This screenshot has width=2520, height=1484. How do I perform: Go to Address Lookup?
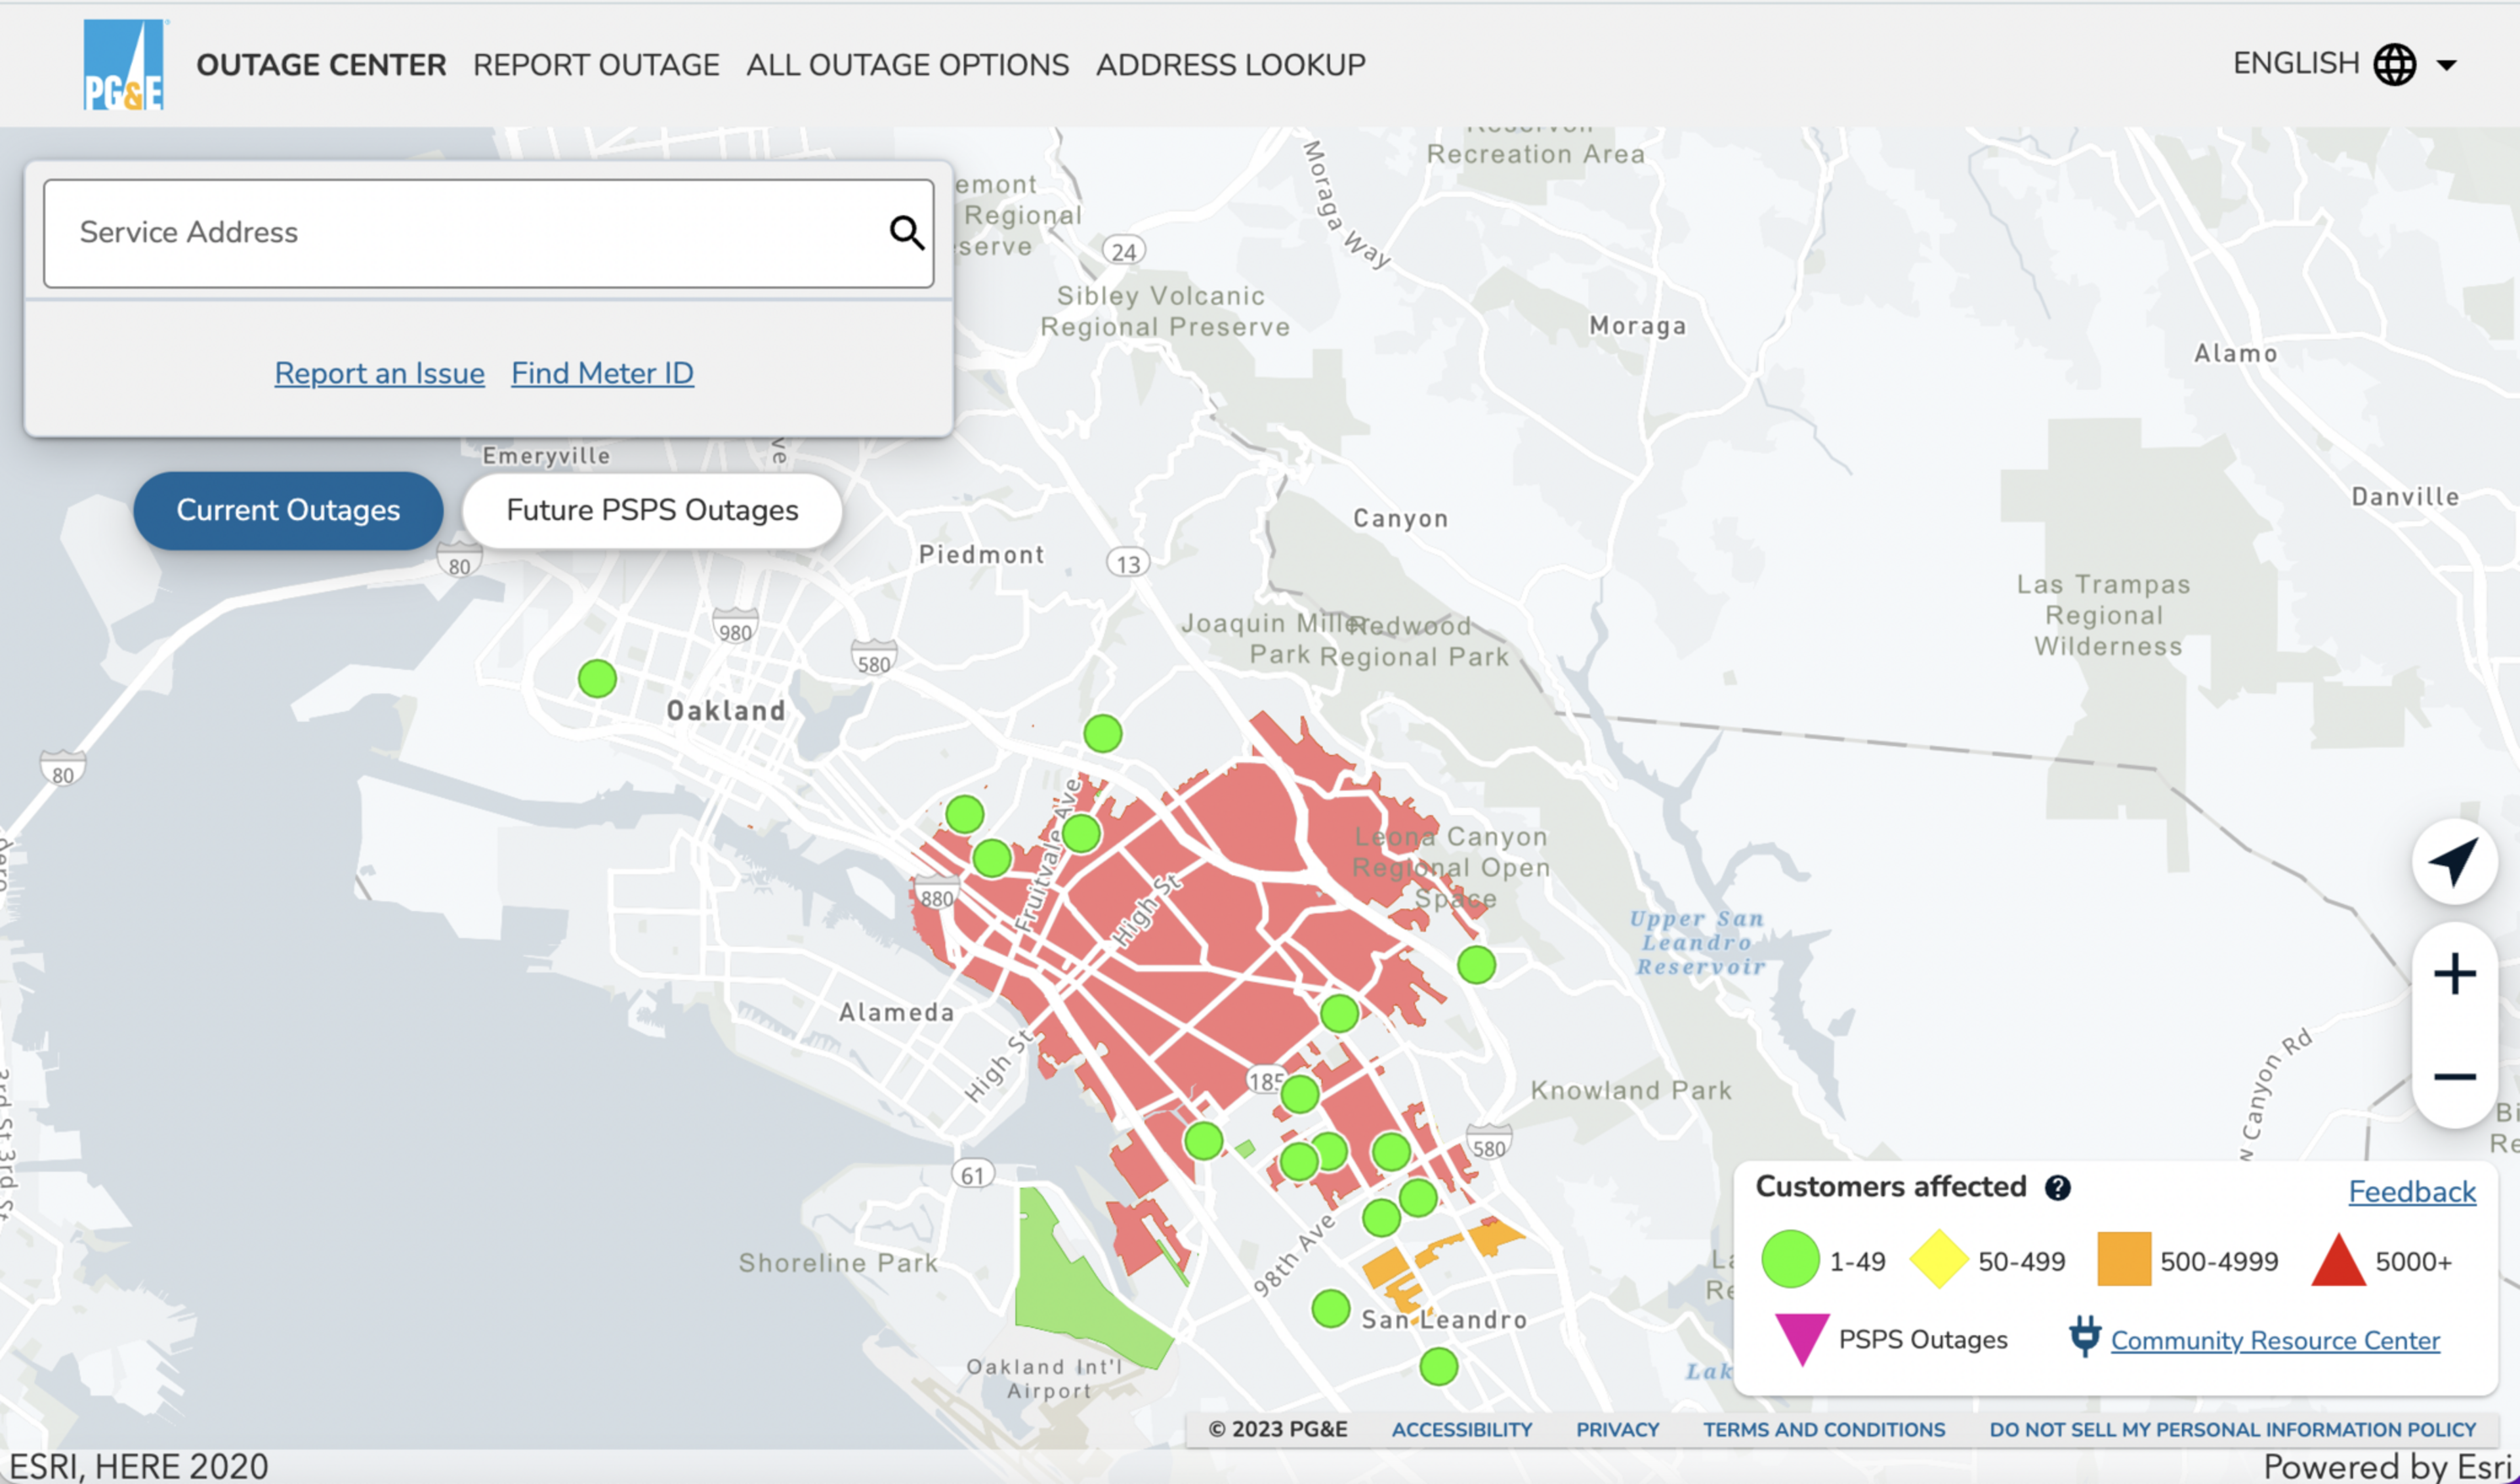pos(1230,65)
